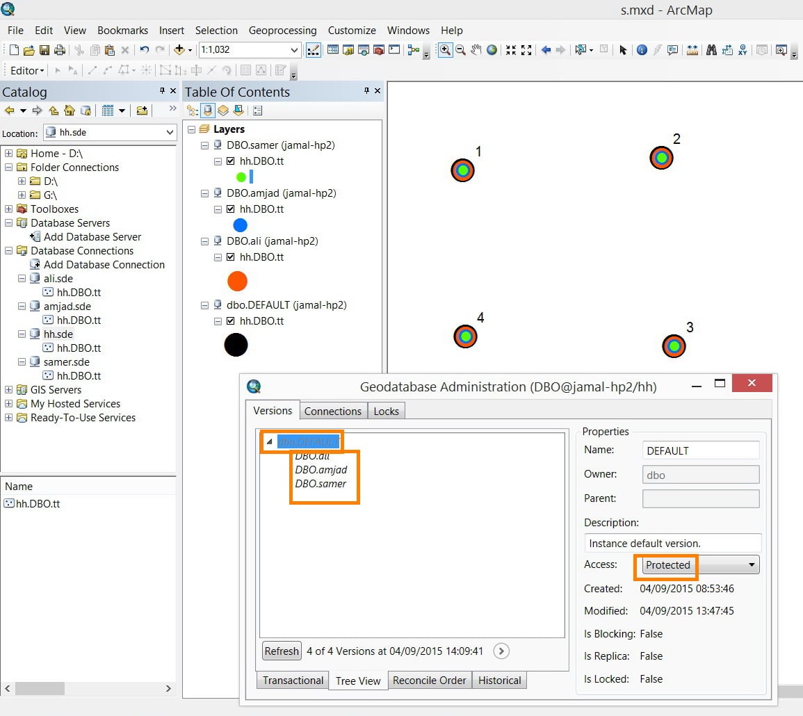Click Add Database Server
Screen dimensions: 803x716
click(x=92, y=236)
